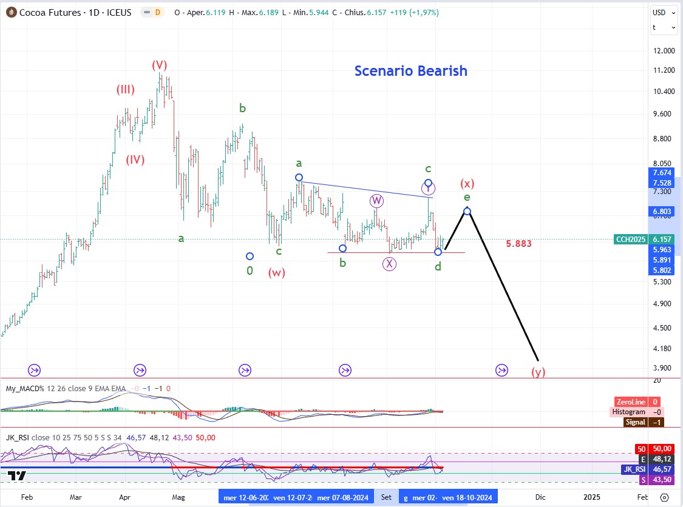Select the red (V) wave label
683x507 pixels.
coord(160,65)
